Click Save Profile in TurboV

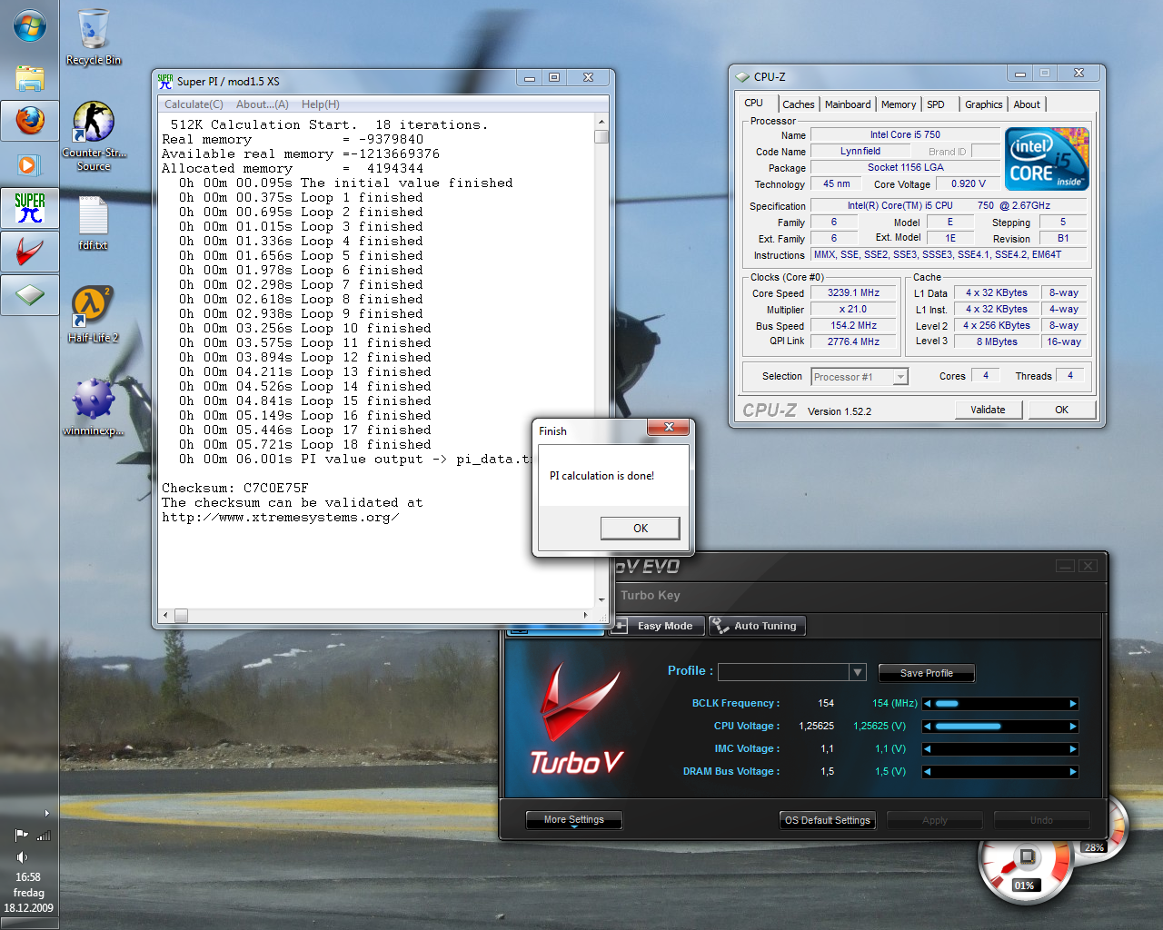(927, 673)
